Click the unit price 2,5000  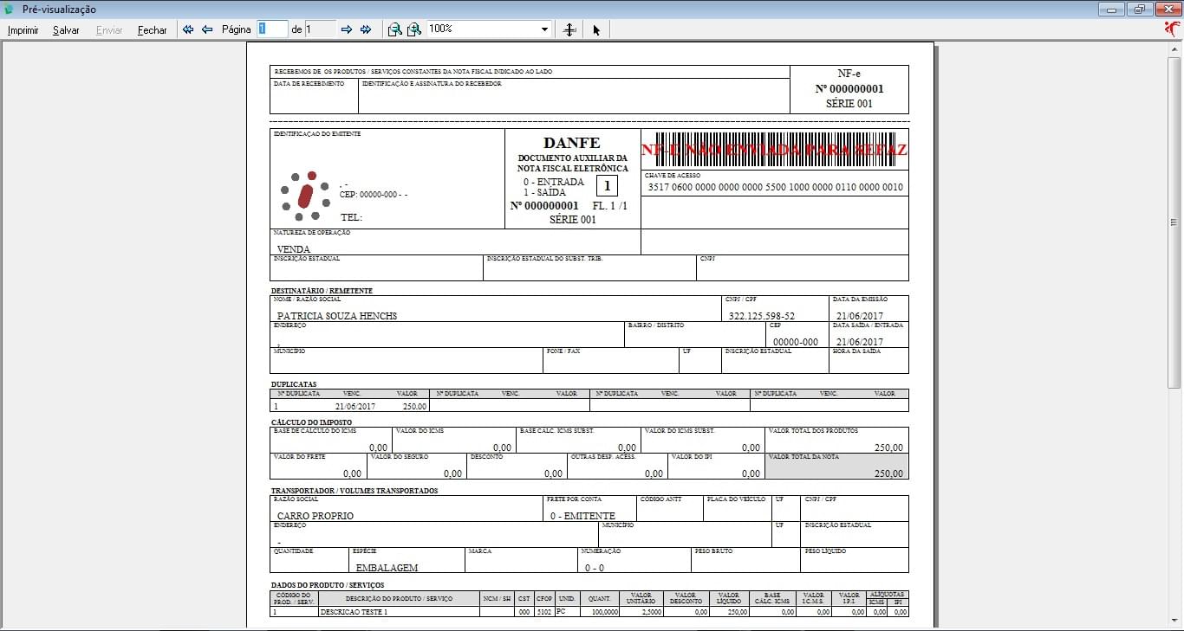pyautogui.click(x=651, y=612)
